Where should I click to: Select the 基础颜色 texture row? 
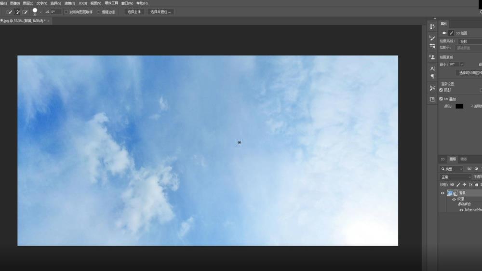[x=464, y=204]
